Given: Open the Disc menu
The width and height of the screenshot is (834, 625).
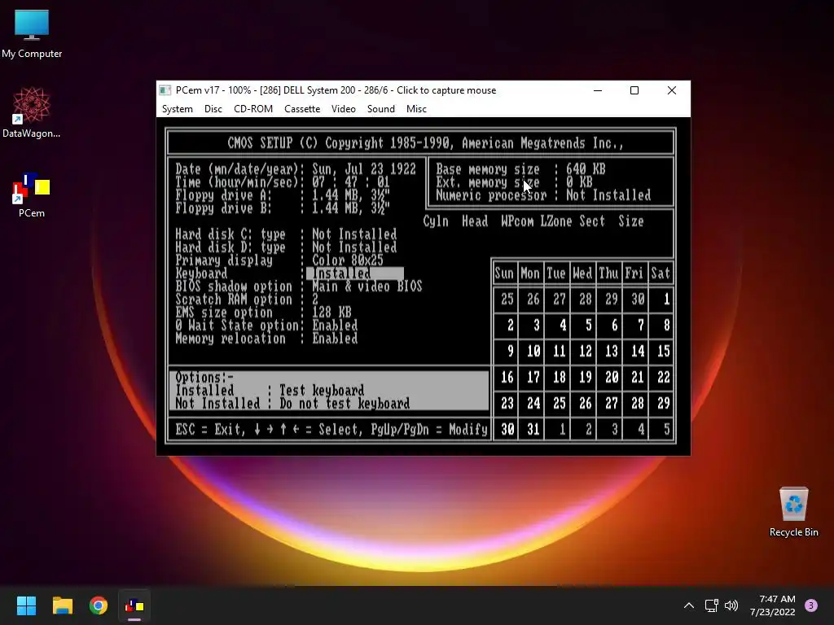Looking at the screenshot, I should point(213,109).
